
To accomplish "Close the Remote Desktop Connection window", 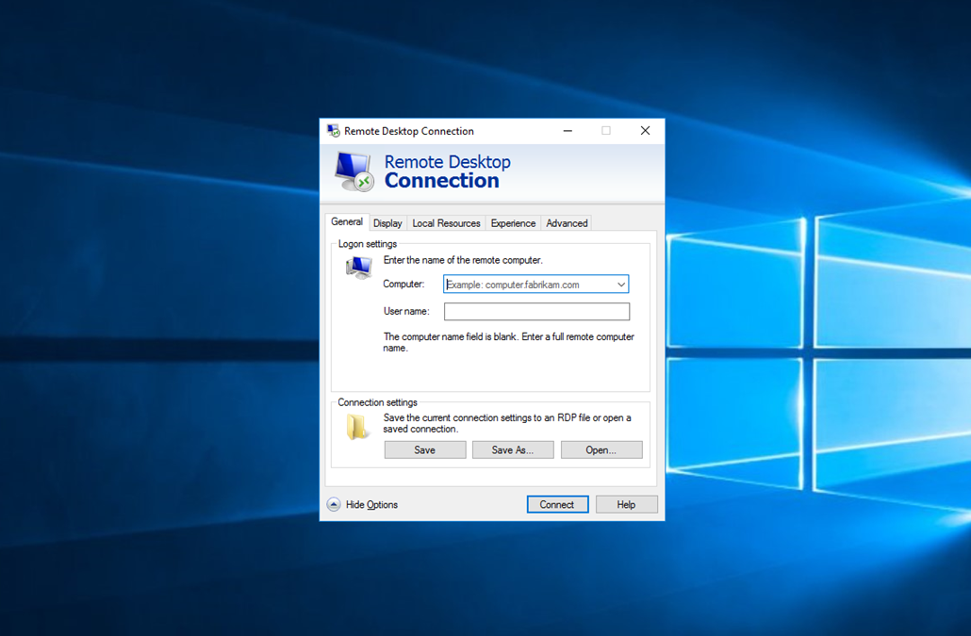I will 645,131.
